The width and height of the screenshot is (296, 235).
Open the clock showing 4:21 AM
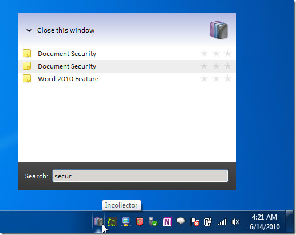point(265,222)
